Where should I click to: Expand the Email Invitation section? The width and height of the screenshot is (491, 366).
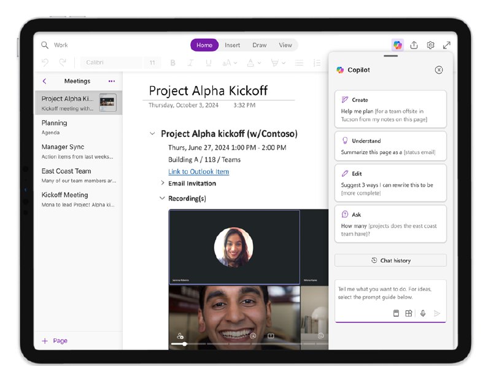162,183
